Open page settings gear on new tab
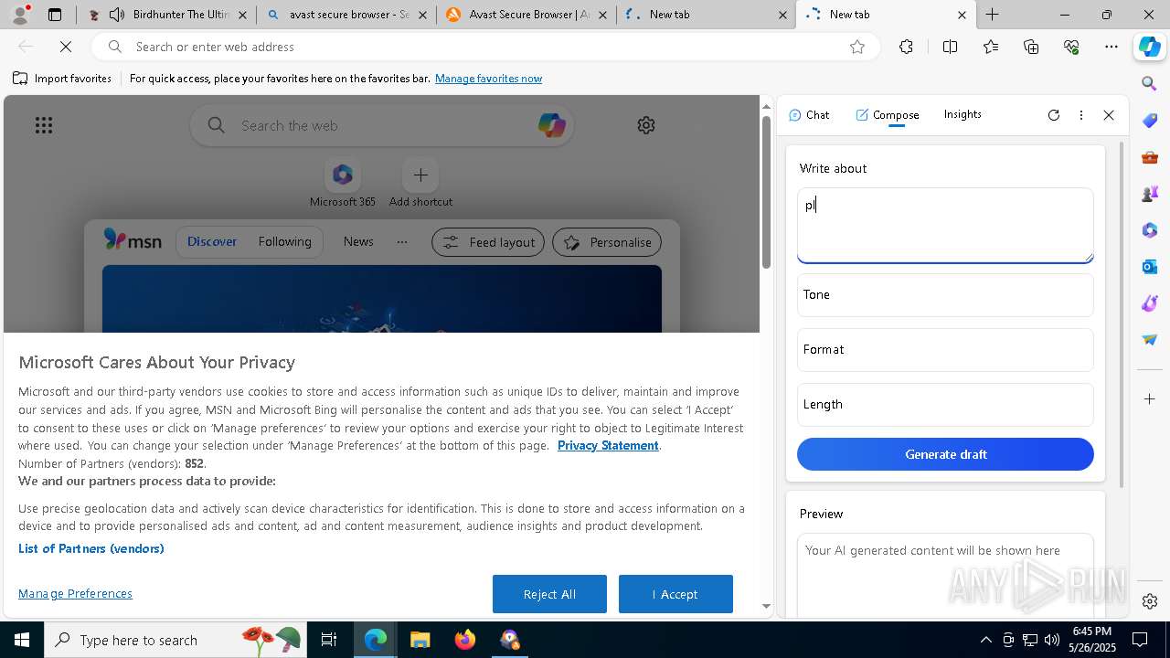Image resolution: width=1170 pixels, height=658 pixels. pos(646,125)
